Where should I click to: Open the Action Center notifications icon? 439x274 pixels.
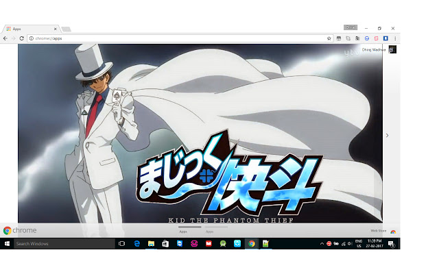point(391,244)
